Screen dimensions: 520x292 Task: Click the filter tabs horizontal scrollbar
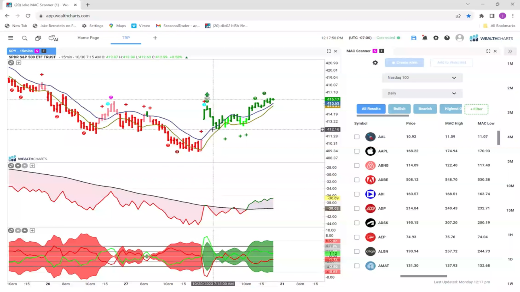tap(383, 116)
